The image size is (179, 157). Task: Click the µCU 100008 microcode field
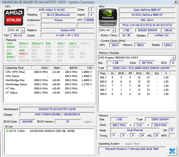(89, 20)
